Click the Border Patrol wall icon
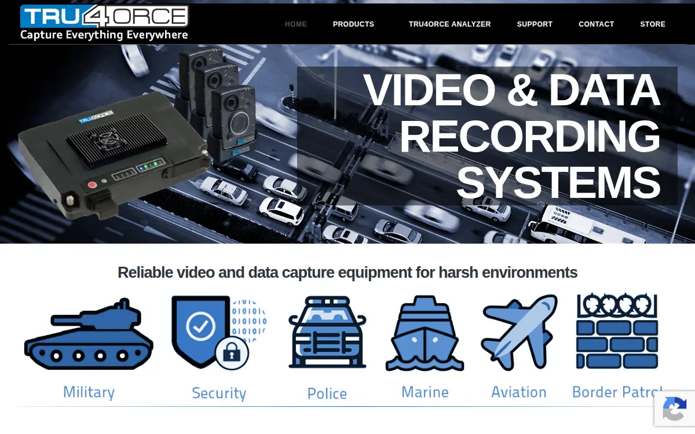Viewport: 695px width, 434px height. [617, 332]
